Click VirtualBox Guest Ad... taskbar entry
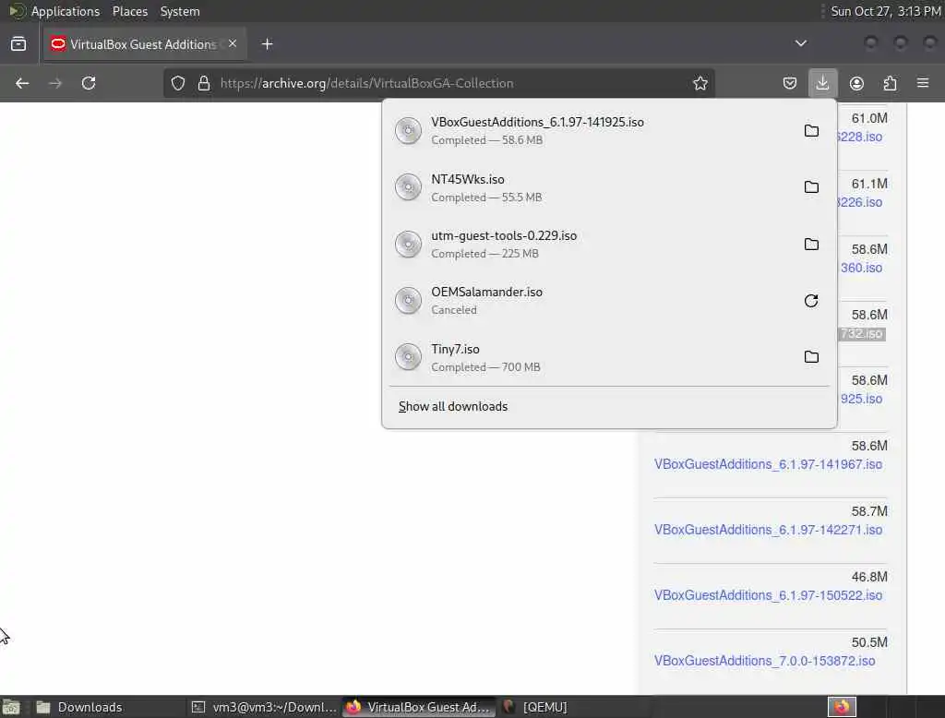This screenshot has width=945, height=718. 420,707
